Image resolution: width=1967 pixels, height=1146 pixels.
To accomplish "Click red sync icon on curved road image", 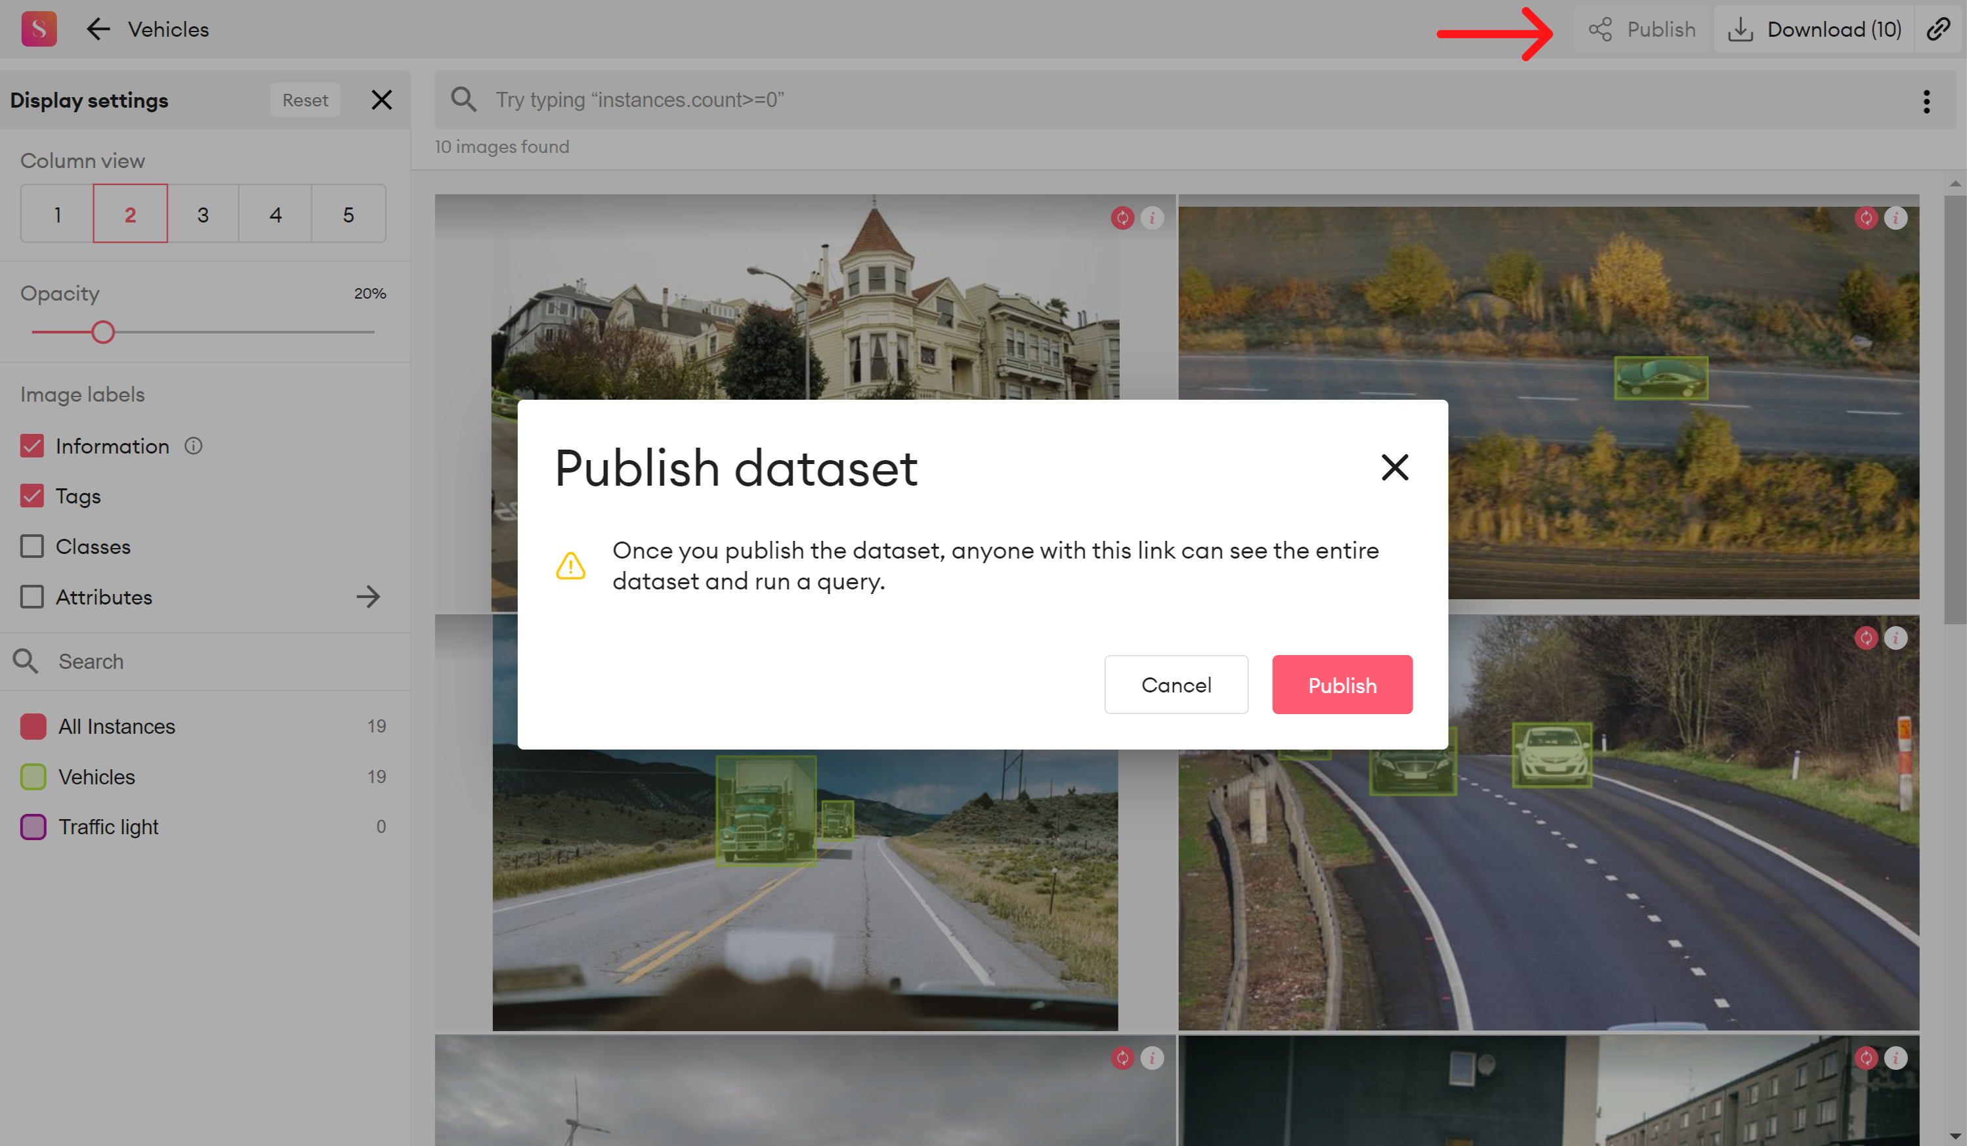I will click(x=1867, y=638).
